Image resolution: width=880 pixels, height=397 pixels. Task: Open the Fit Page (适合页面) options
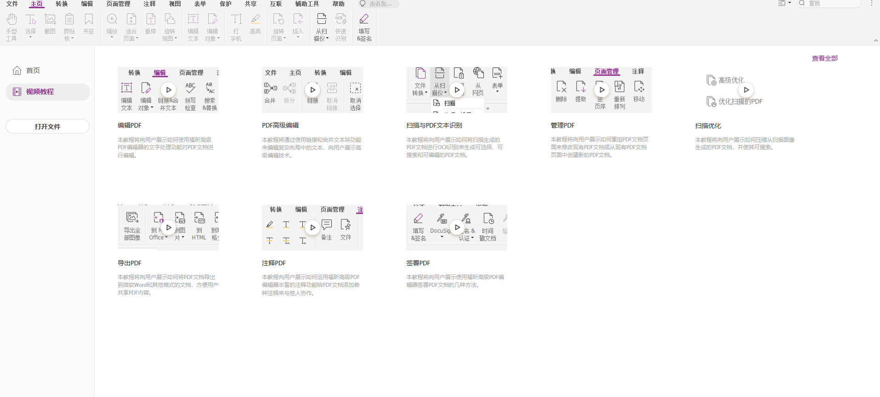point(131,27)
